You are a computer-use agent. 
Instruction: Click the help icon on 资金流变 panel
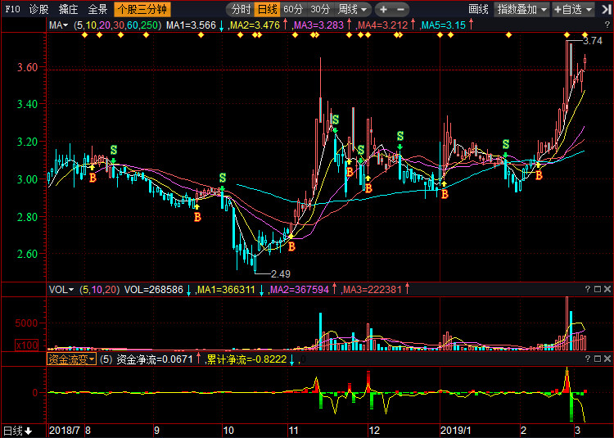pyautogui.click(x=587, y=359)
